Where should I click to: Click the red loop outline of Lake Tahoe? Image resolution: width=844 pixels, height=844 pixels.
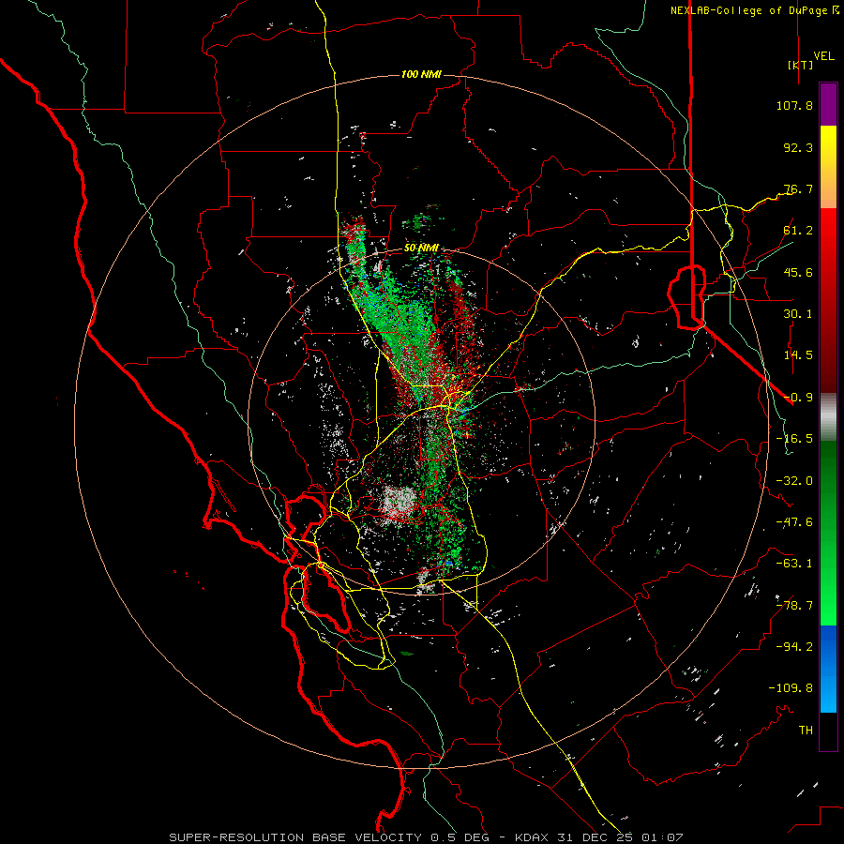click(686, 296)
